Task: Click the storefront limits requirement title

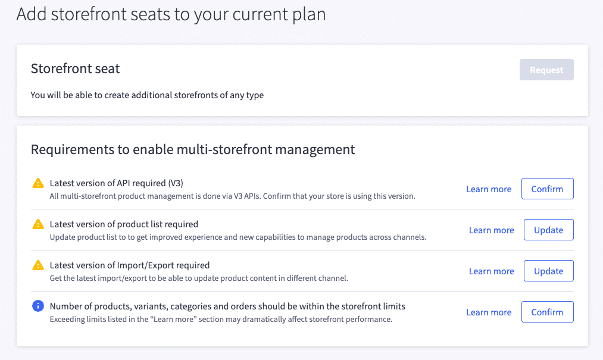Action: (227, 306)
